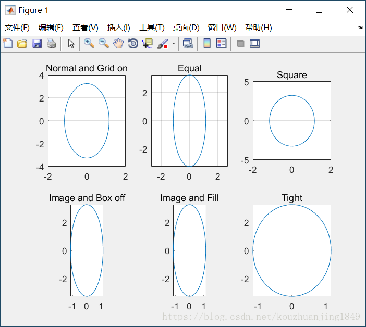Activate the Zoom In magnifier tool

89,43
